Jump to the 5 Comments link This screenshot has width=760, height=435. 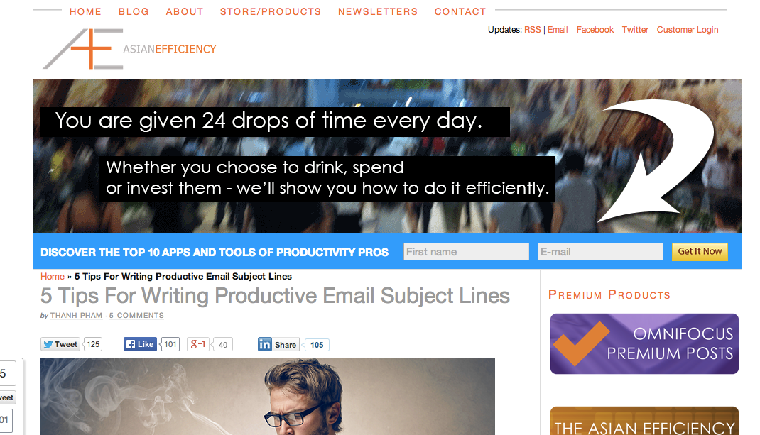coord(136,315)
